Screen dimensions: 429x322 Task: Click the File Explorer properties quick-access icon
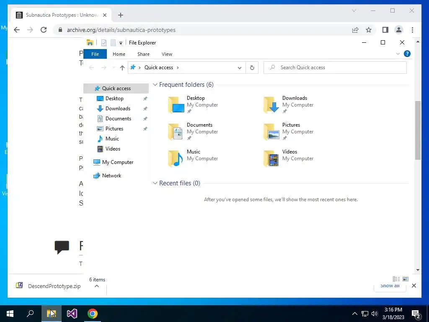[104, 43]
